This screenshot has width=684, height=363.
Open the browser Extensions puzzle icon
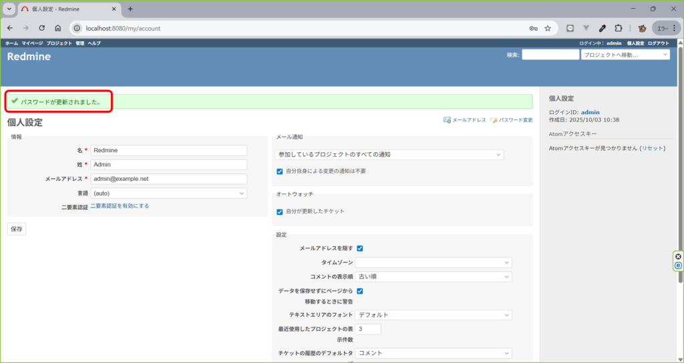click(x=618, y=28)
